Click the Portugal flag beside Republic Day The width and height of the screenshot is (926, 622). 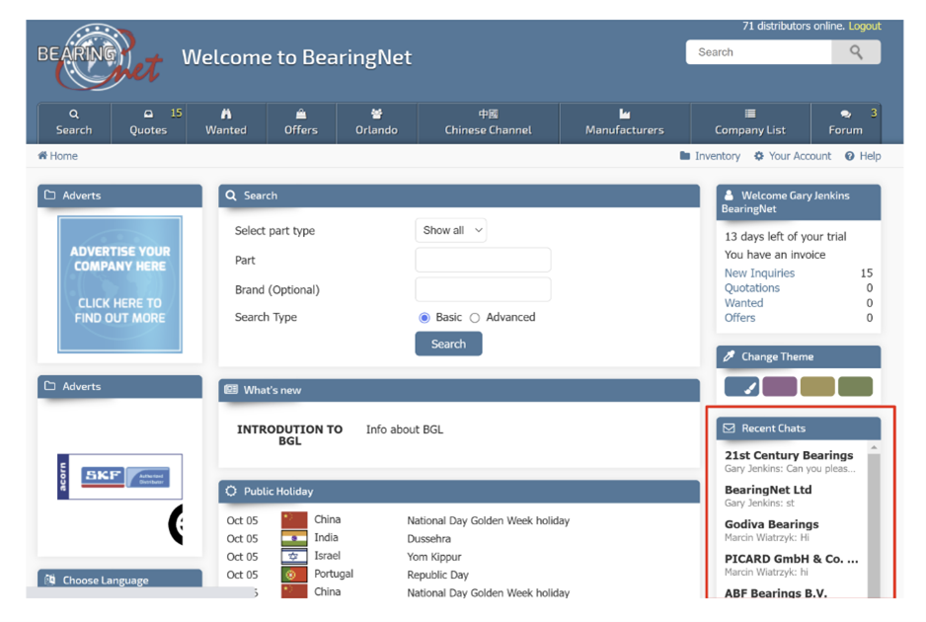pos(294,575)
